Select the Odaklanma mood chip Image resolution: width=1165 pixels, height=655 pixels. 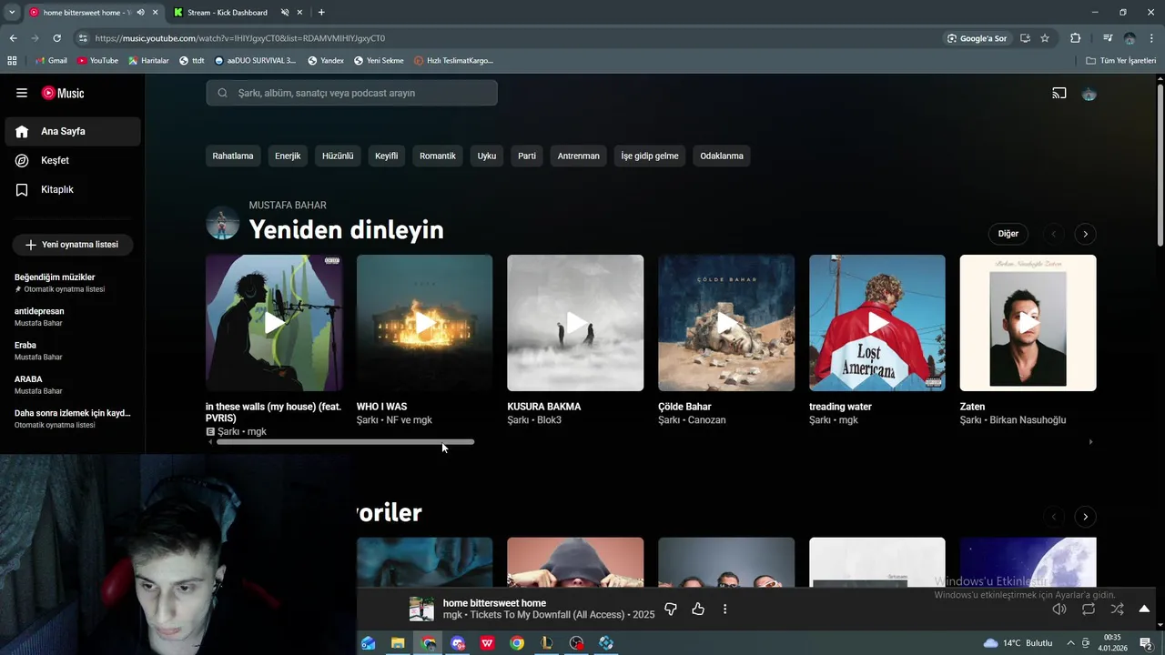click(722, 156)
